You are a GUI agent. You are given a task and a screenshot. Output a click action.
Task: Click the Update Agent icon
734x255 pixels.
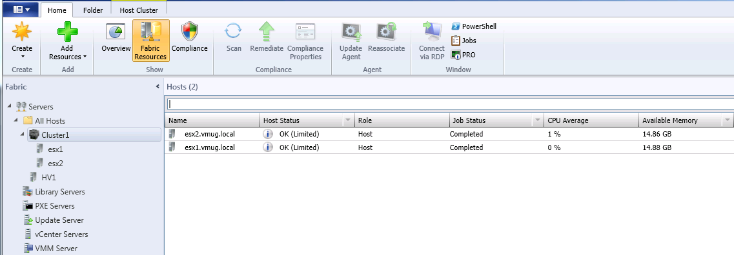tap(351, 32)
